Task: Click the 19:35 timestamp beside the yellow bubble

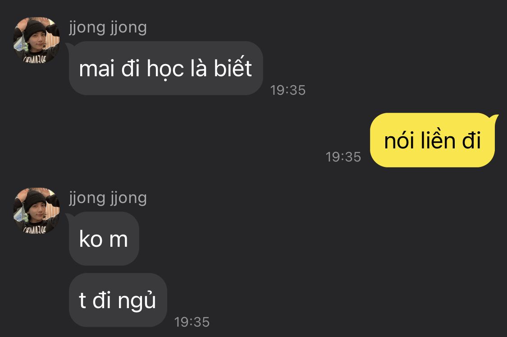Action: click(343, 157)
